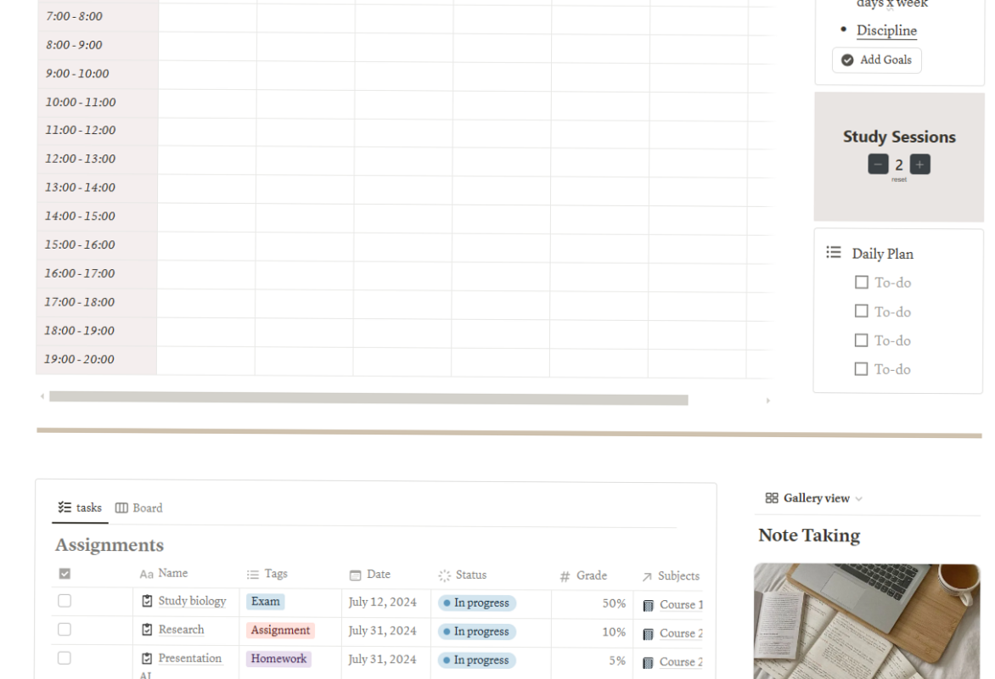The height and width of the screenshot is (679, 995).
Task: Click the Aa icon in the Name column header
Action: point(146,573)
